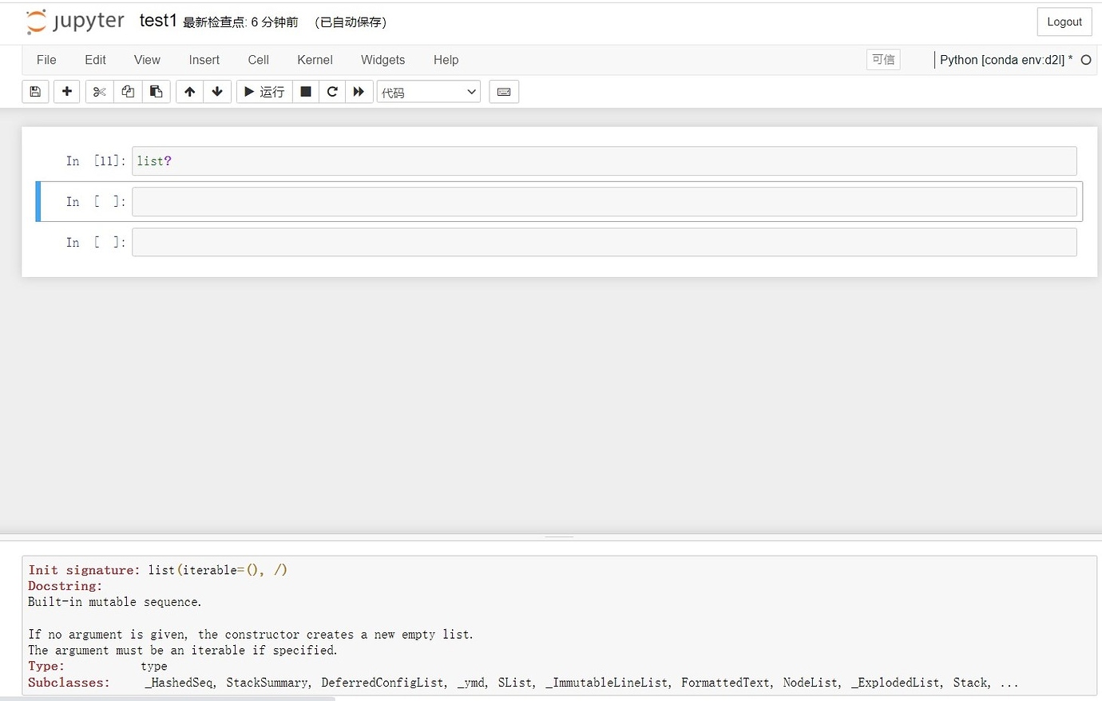Restart the kernel using the refresh icon

332,91
